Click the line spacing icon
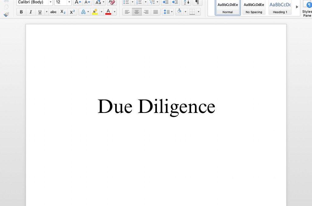This screenshot has height=206, width=312. [167, 12]
